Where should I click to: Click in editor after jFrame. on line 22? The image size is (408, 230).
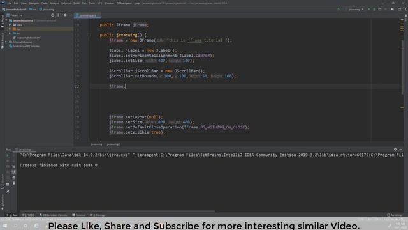click(x=126, y=86)
